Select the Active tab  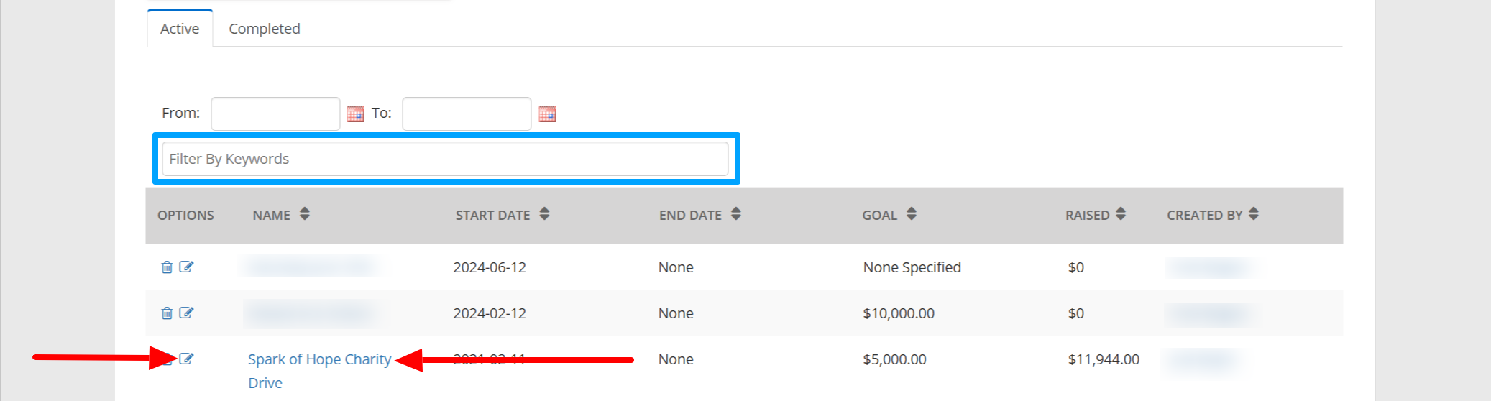coord(180,29)
